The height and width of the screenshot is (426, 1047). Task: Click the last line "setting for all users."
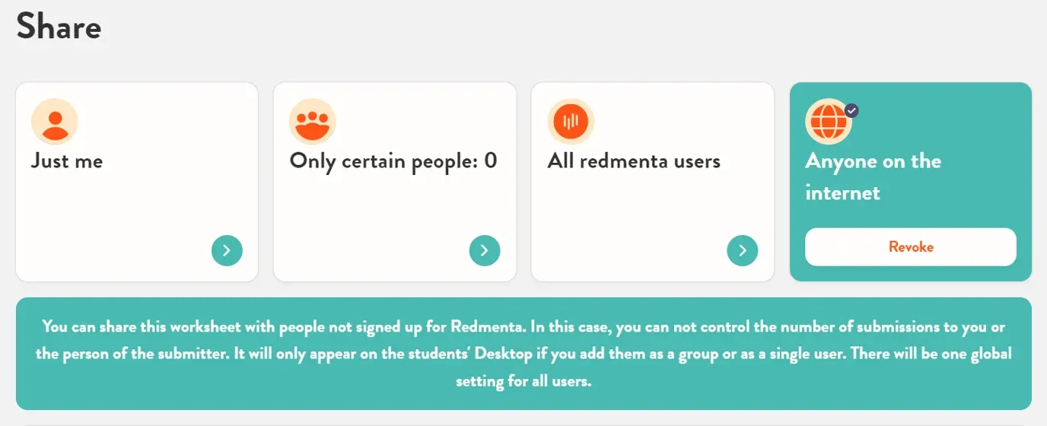click(x=523, y=382)
